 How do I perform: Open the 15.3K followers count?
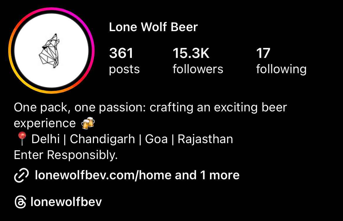[191, 53]
